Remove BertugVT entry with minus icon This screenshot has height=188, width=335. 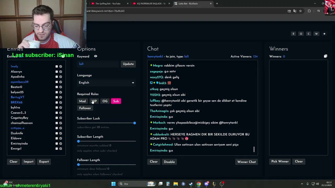[x=57, y=97]
